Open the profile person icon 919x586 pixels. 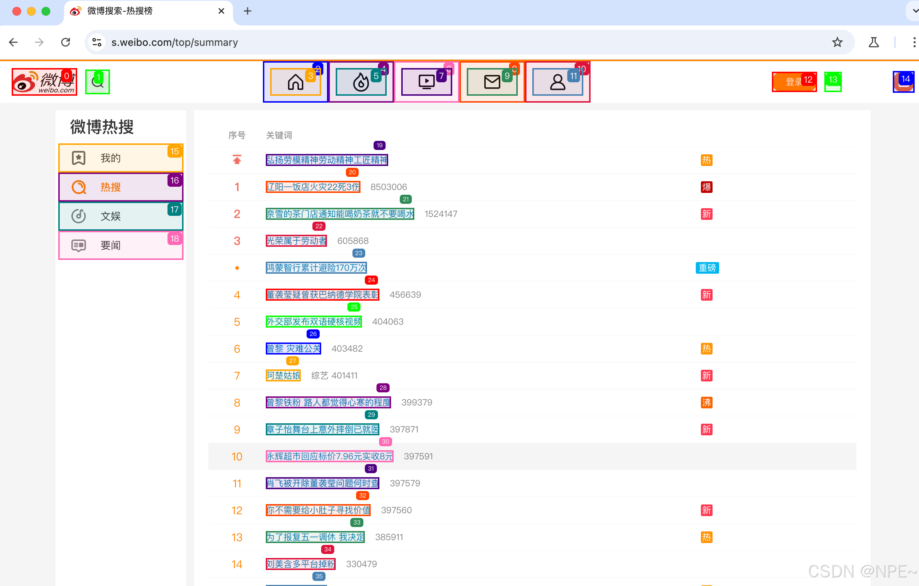(x=557, y=82)
